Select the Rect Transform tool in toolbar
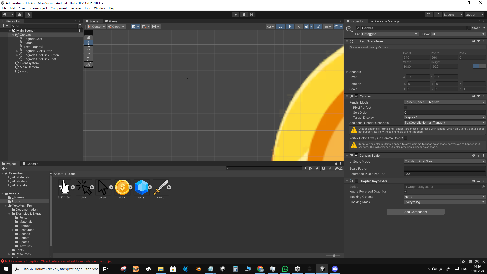Screen dimensions: 487x274 point(88,59)
